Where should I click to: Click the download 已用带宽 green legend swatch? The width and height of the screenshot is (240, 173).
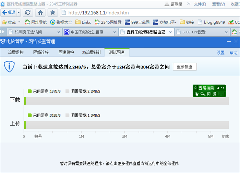[x=29, y=91]
